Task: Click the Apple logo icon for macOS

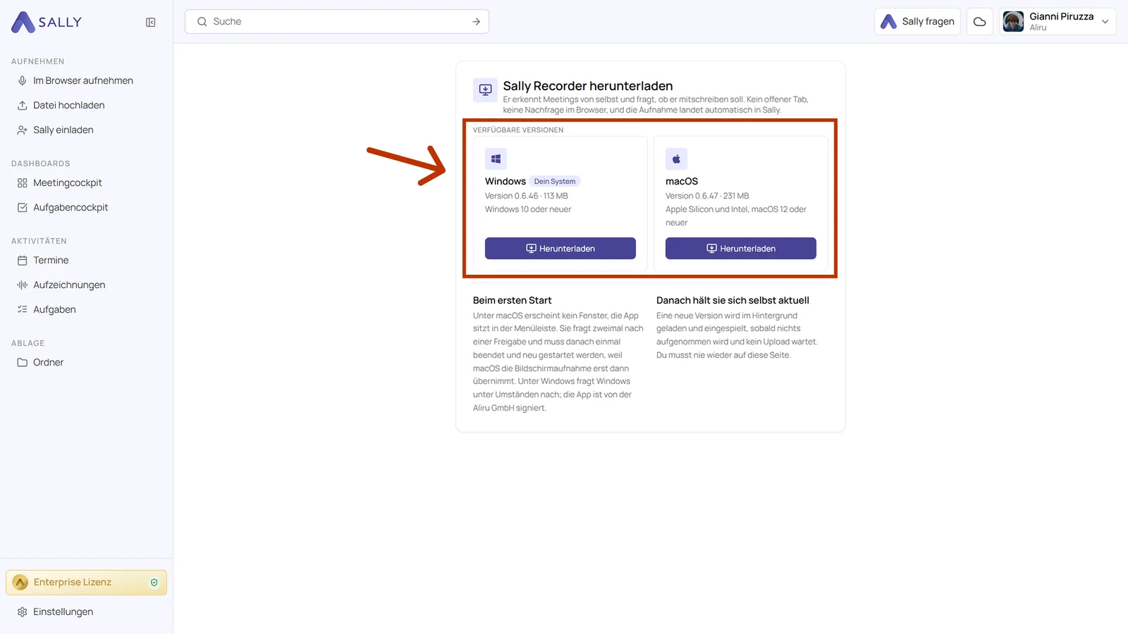Action: [x=677, y=159]
